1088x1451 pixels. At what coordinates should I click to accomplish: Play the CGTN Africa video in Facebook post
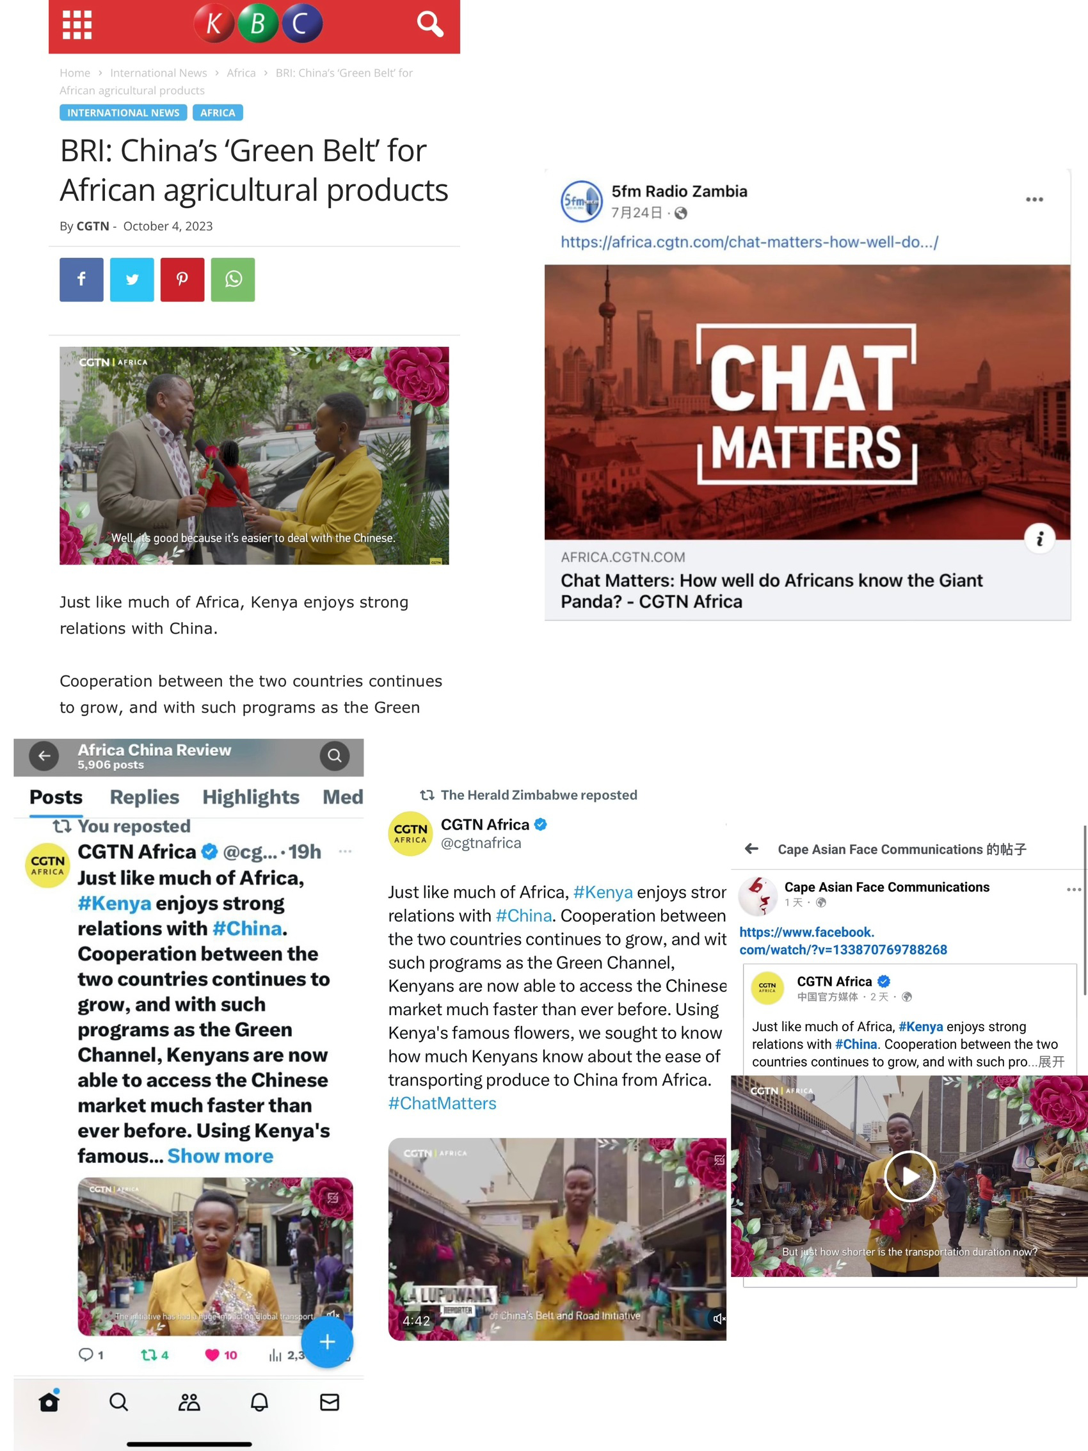(x=909, y=1176)
